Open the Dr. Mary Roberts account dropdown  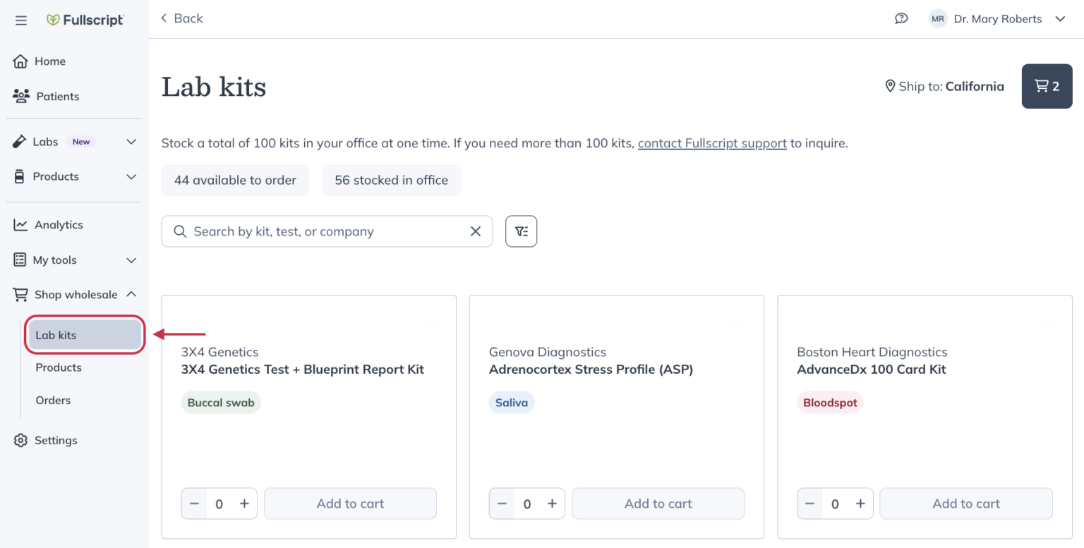(997, 18)
